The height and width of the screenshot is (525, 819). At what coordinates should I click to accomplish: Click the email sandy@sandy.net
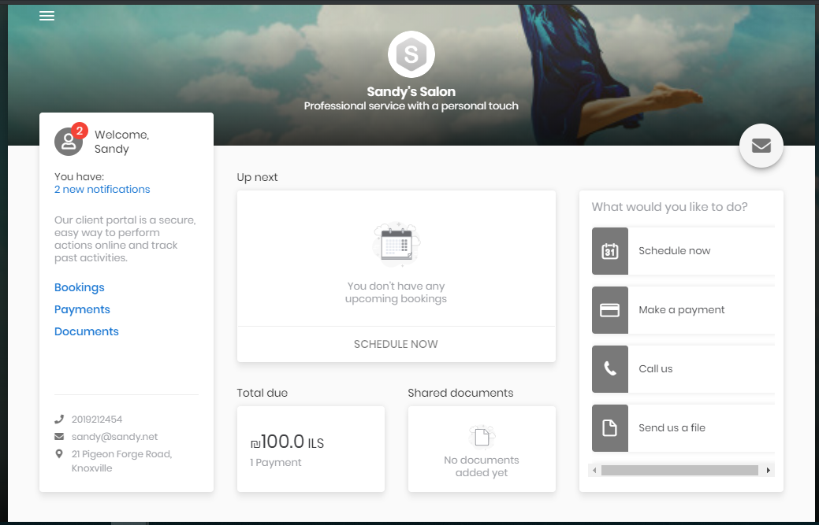[x=114, y=437]
